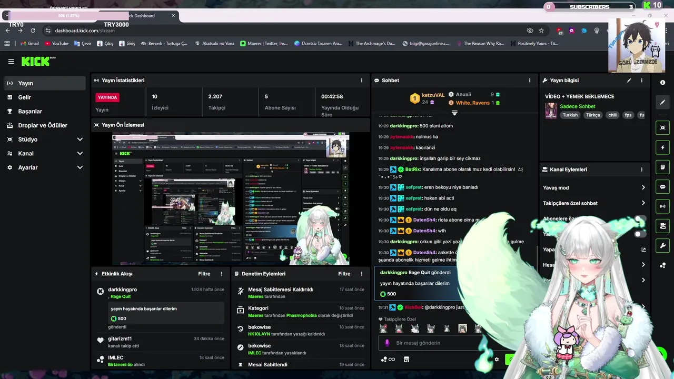The image size is (674, 379).
Task: Open Yayın İstatistikleri panel options menu
Action: click(361, 81)
